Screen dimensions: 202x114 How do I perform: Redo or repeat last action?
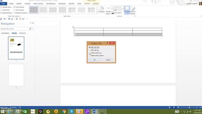tap(9, 19)
